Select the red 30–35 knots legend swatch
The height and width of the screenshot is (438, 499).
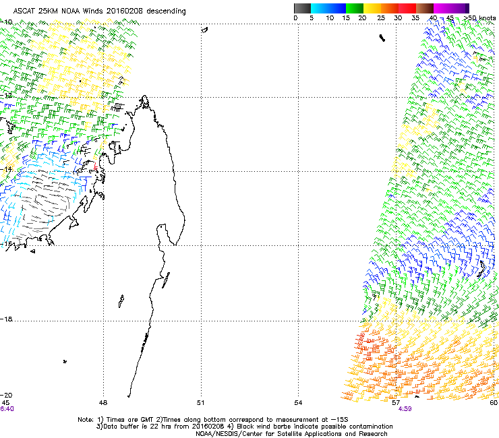[x=407, y=8]
